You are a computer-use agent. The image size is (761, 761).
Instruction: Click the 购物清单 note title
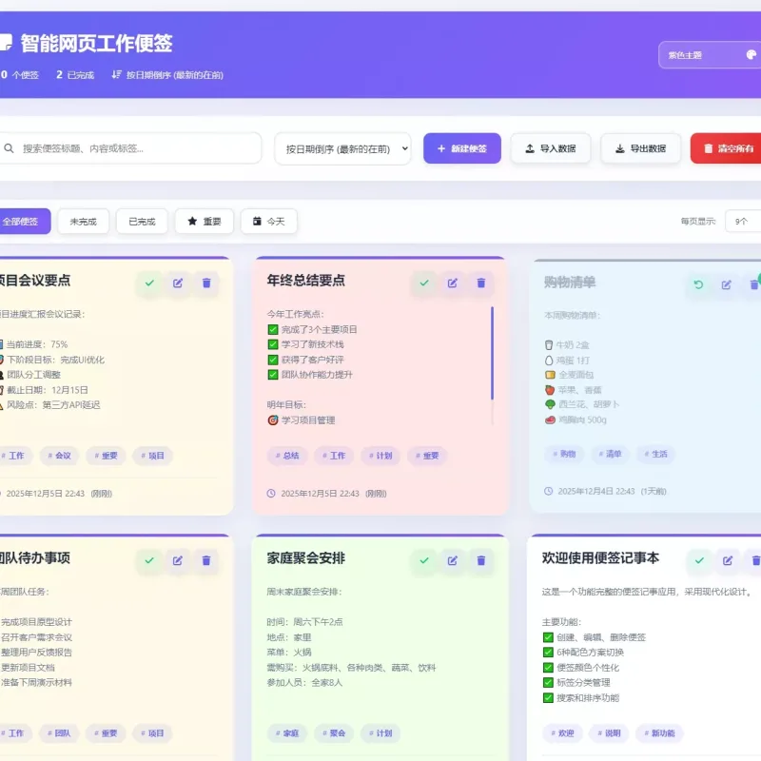[569, 282]
